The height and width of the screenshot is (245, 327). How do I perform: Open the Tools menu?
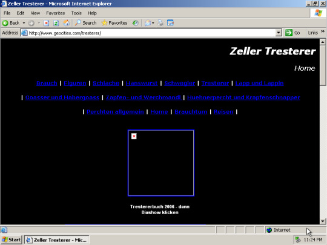(x=76, y=13)
